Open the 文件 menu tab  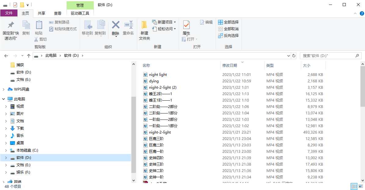(9, 13)
